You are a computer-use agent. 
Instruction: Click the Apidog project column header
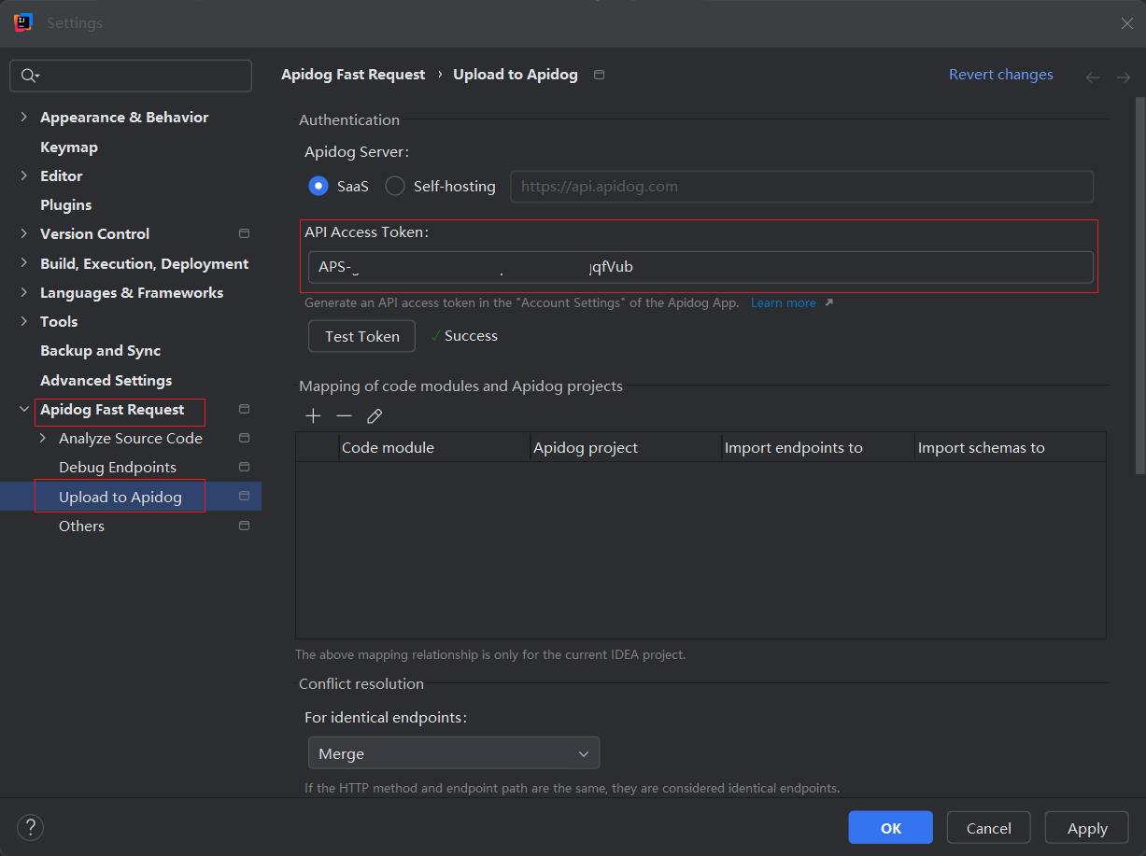click(626, 447)
